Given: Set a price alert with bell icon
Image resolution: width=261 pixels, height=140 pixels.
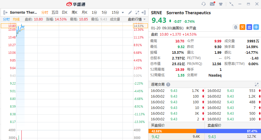Looking at the screenshot, I should point(236,27).
